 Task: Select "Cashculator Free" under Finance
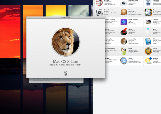[x=133, y=13]
